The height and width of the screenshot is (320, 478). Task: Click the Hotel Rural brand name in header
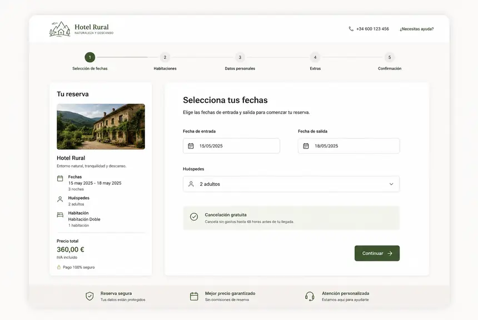point(92,27)
